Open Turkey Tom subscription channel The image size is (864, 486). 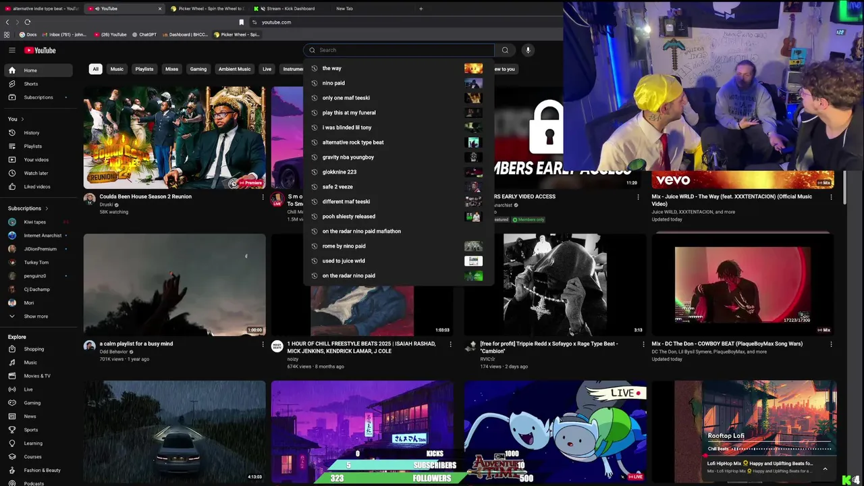(38, 262)
